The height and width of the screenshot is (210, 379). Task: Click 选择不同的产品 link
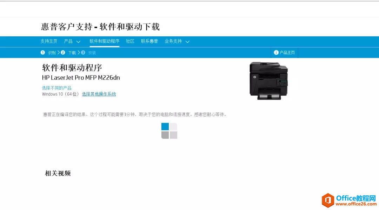56,88
